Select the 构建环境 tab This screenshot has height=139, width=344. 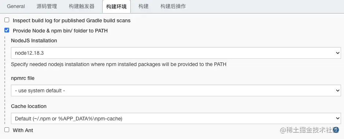tap(116, 7)
